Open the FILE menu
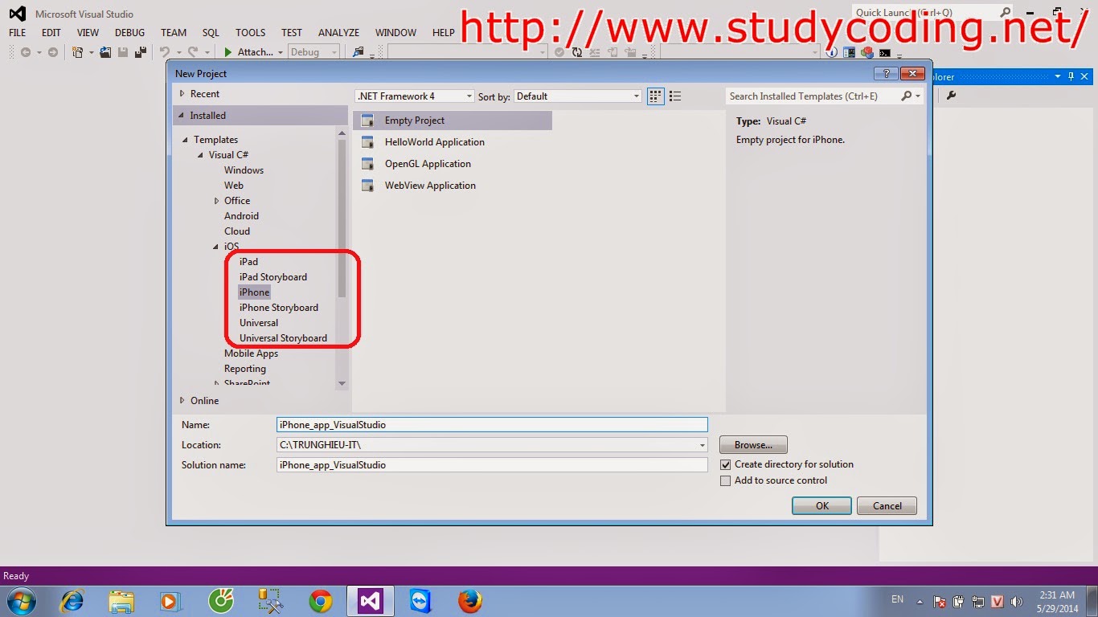 pos(17,33)
